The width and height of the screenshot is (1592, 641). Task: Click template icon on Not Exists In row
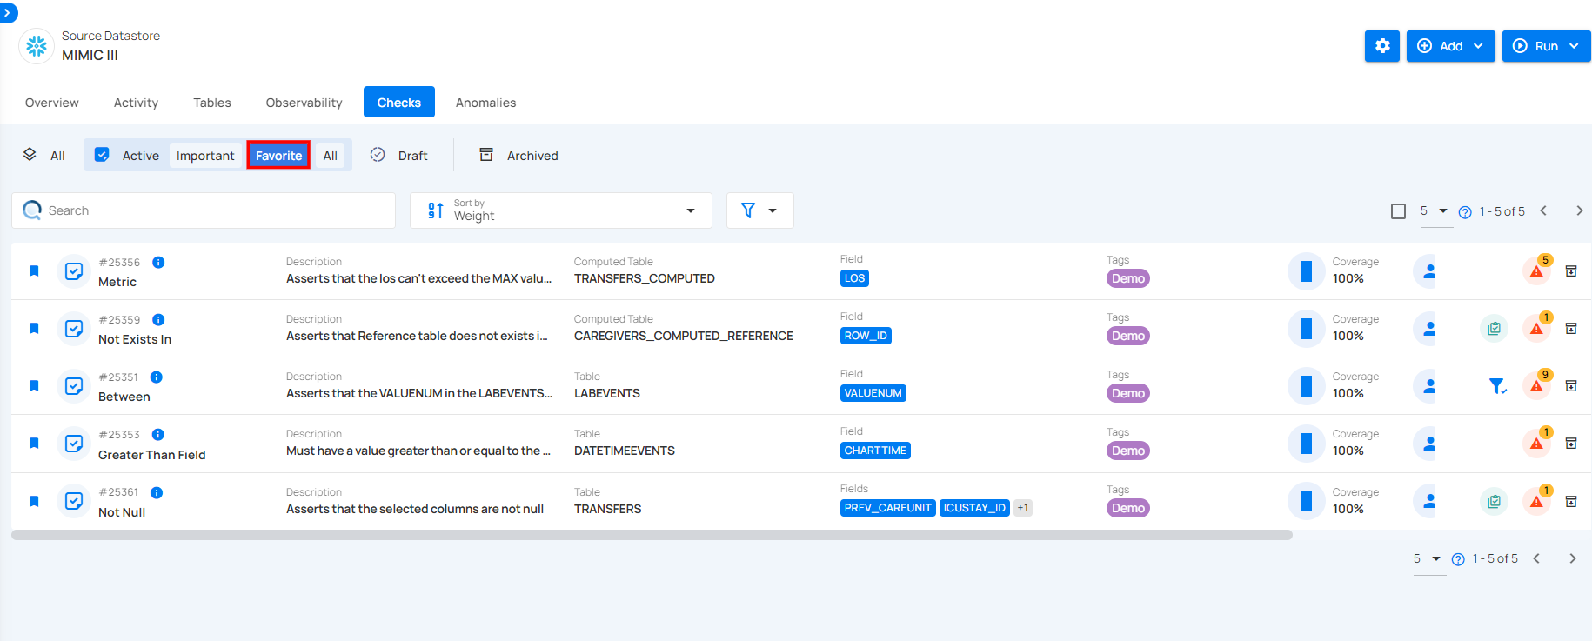pos(1494,328)
